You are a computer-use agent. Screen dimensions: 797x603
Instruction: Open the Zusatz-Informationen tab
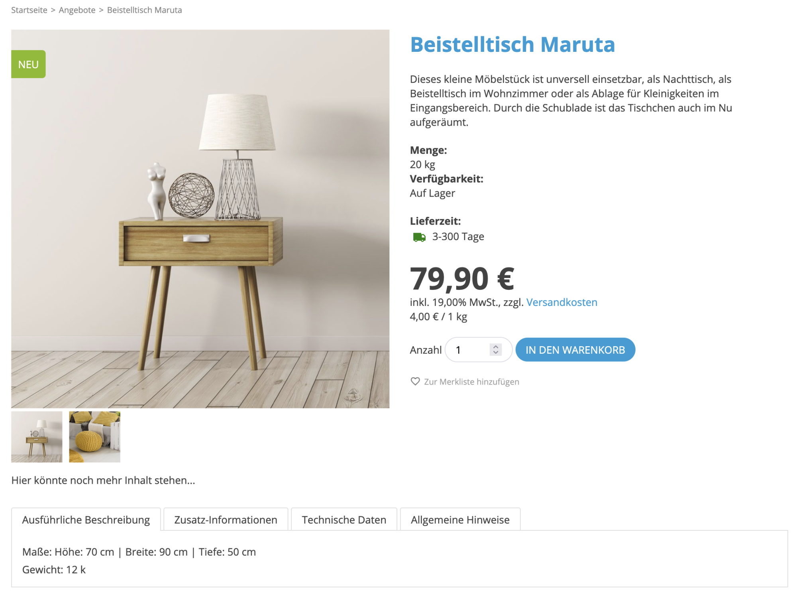pos(225,520)
